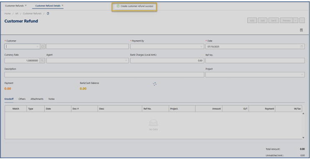Click the Date field showing 07/10/2025
Screen dimensions: 310x159
click(255, 47)
